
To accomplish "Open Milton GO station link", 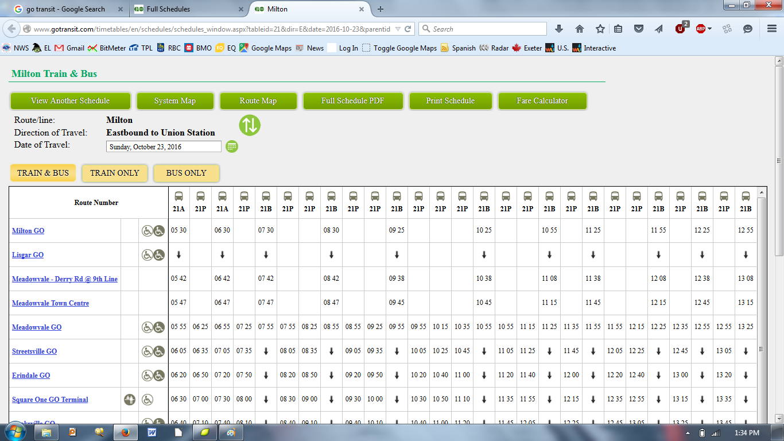I will pos(28,231).
